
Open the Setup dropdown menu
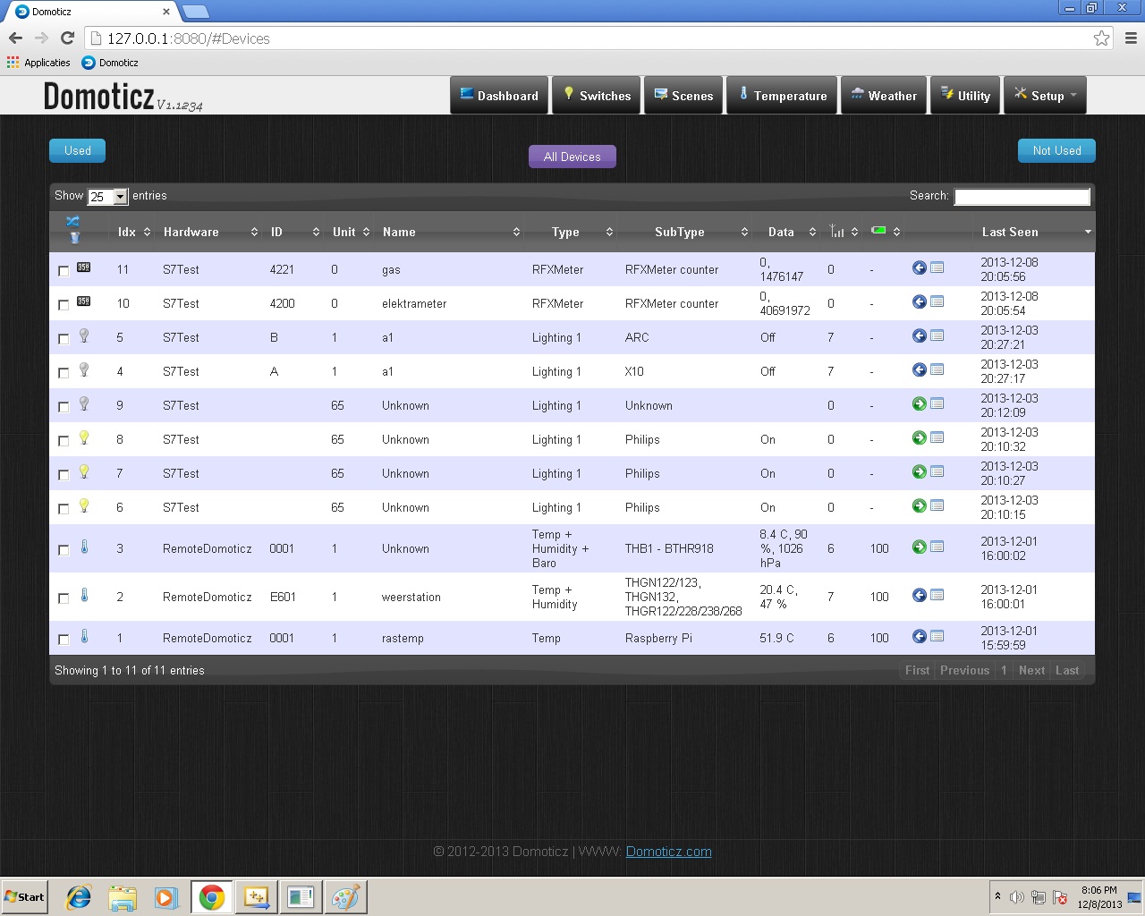(1045, 96)
